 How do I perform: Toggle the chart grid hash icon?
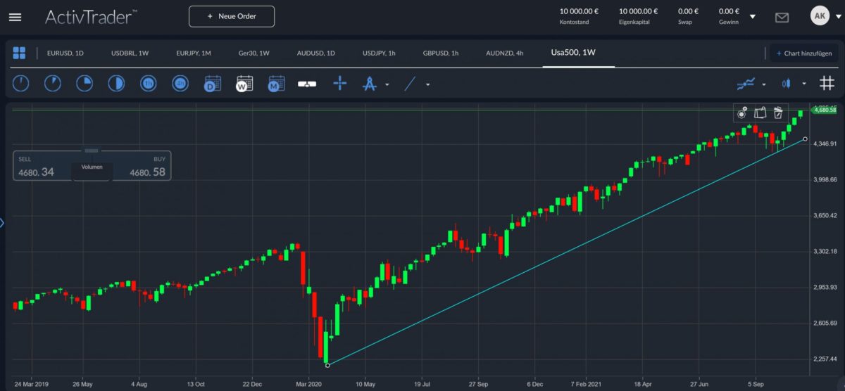coord(827,84)
